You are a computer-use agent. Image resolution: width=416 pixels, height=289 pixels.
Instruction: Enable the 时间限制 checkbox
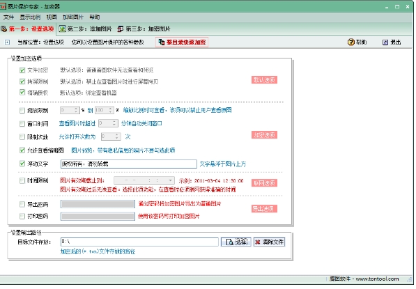click(x=22, y=180)
